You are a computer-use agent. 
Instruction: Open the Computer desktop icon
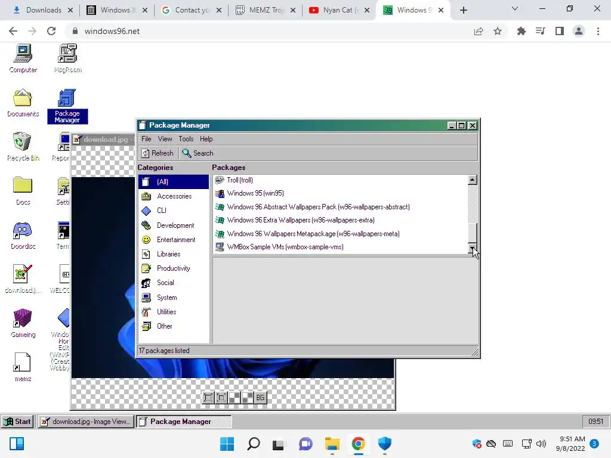[x=23, y=58]
